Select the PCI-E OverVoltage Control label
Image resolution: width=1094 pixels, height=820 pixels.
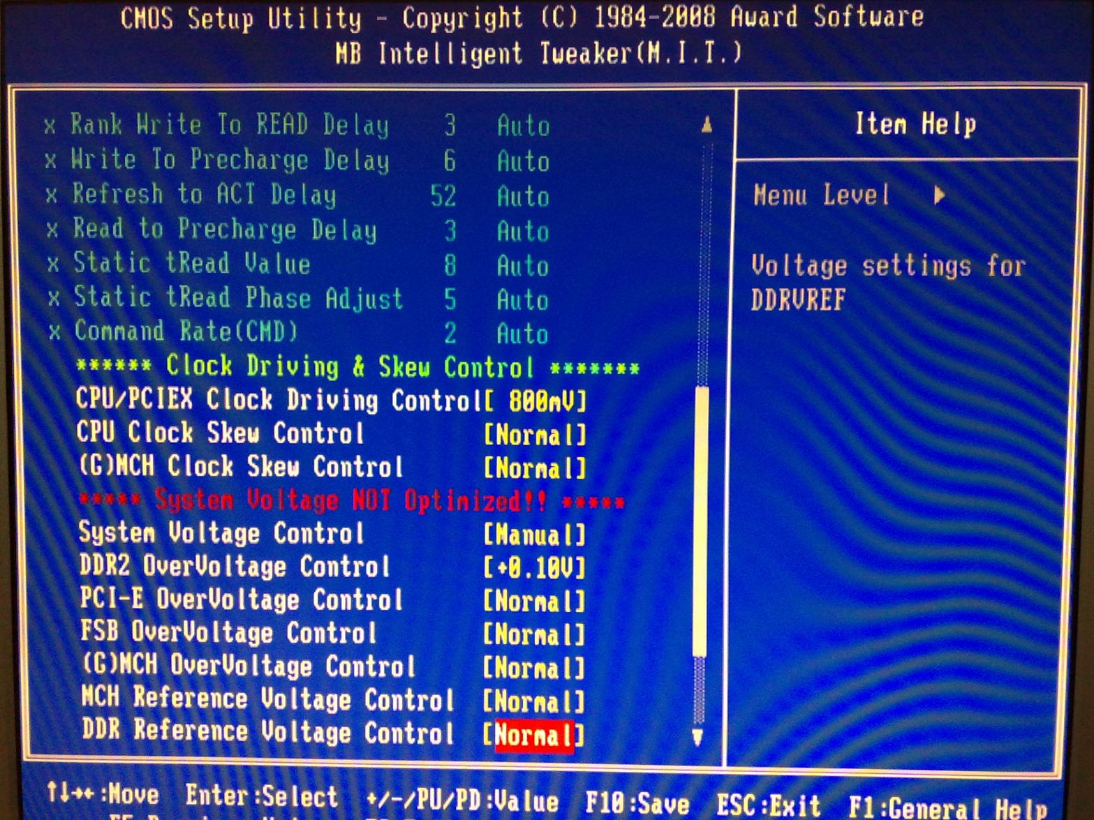pos(242,599)
